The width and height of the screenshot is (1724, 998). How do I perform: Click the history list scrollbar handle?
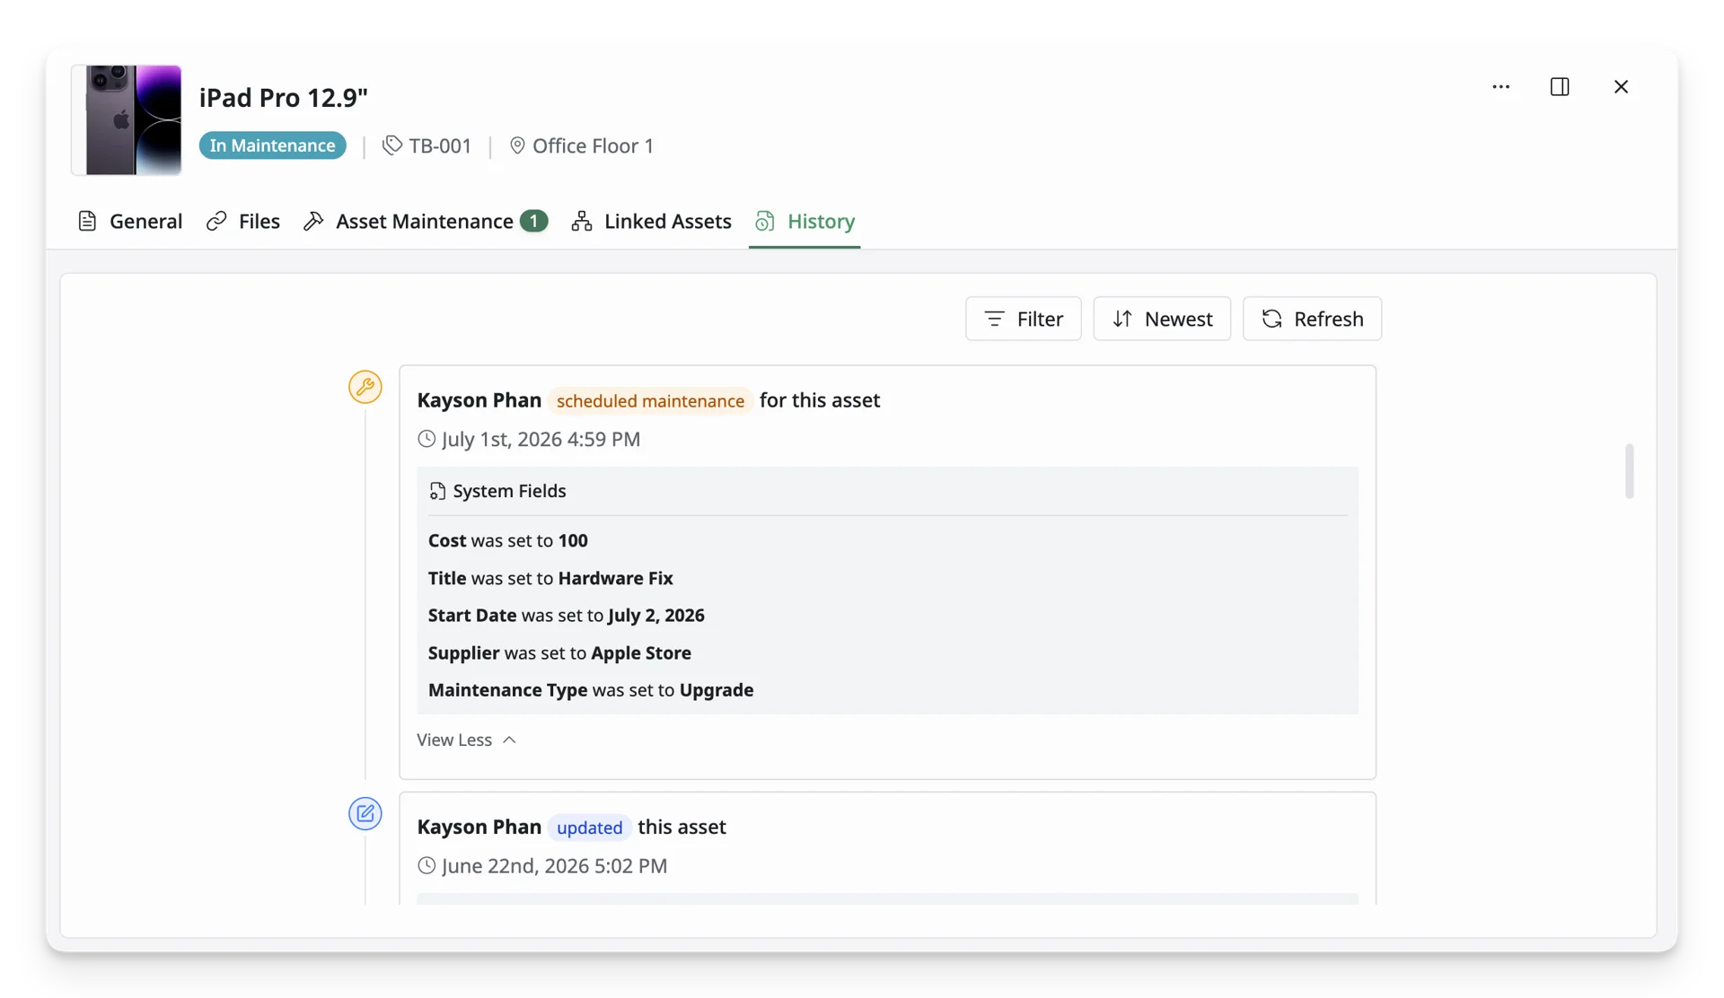click(1629, 471)
